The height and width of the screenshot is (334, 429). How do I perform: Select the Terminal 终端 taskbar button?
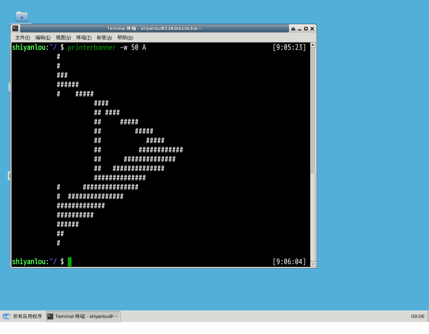click(83, 316)
